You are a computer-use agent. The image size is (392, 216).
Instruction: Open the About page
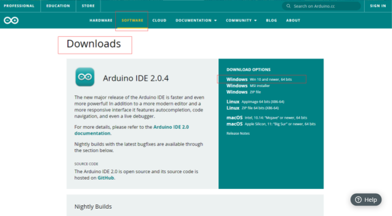point(293,20)
